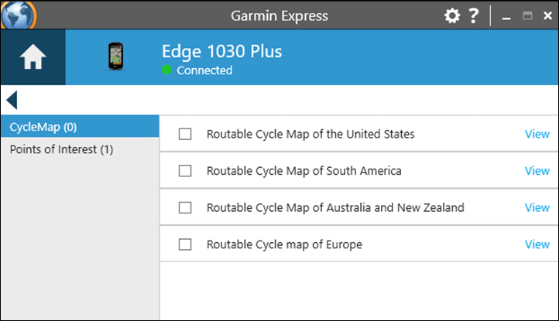Image resolution: width=559 pixels, height=321 pixels.
Task: Click the Garmin Express globe logo
Action: click(19, 15)
